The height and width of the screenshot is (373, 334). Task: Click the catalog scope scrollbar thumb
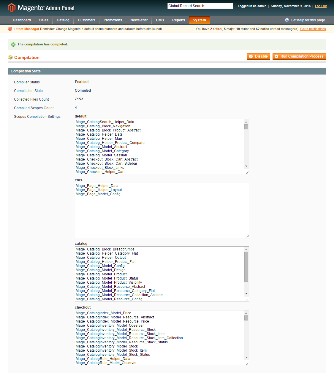click(x=246, y=266)
